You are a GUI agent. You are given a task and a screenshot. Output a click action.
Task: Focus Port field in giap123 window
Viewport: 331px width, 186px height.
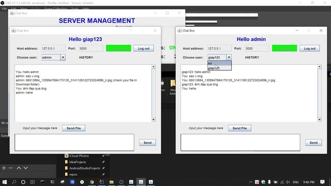(91, 48)
